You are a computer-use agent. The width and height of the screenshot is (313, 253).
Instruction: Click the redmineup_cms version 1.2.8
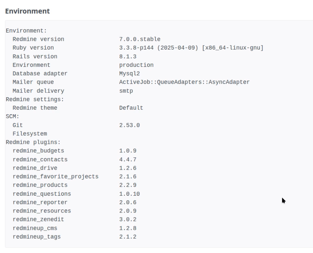click(x=128, y=228)
